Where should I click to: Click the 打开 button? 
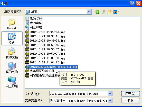click(x=130, y=94)
